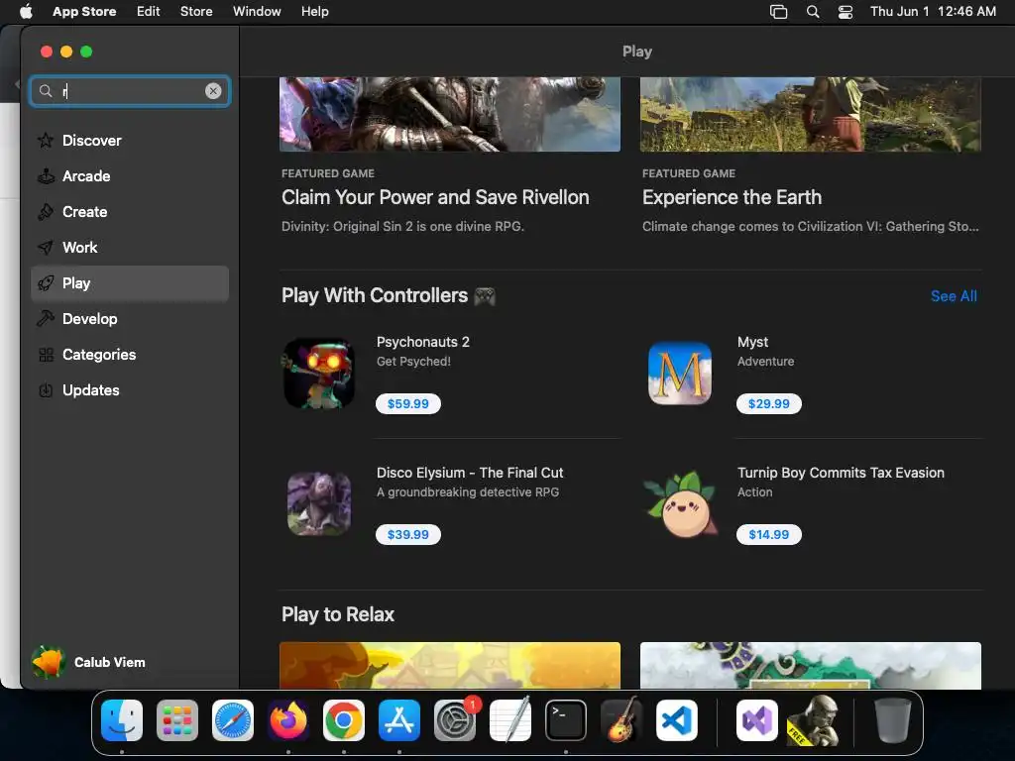
Task: Open Calub Viem account profile
Action: coord(88,662)
